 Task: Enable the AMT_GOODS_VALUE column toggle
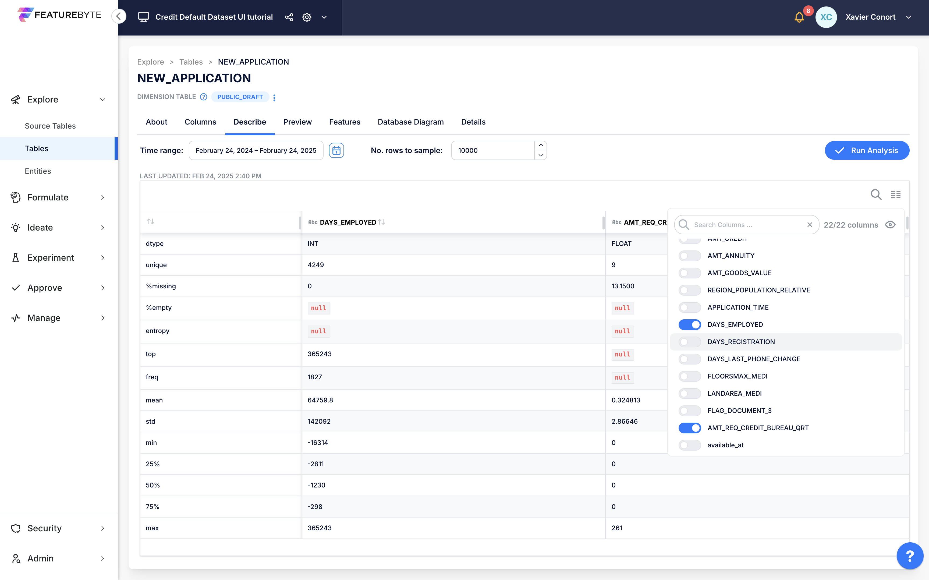click(689, 273)
